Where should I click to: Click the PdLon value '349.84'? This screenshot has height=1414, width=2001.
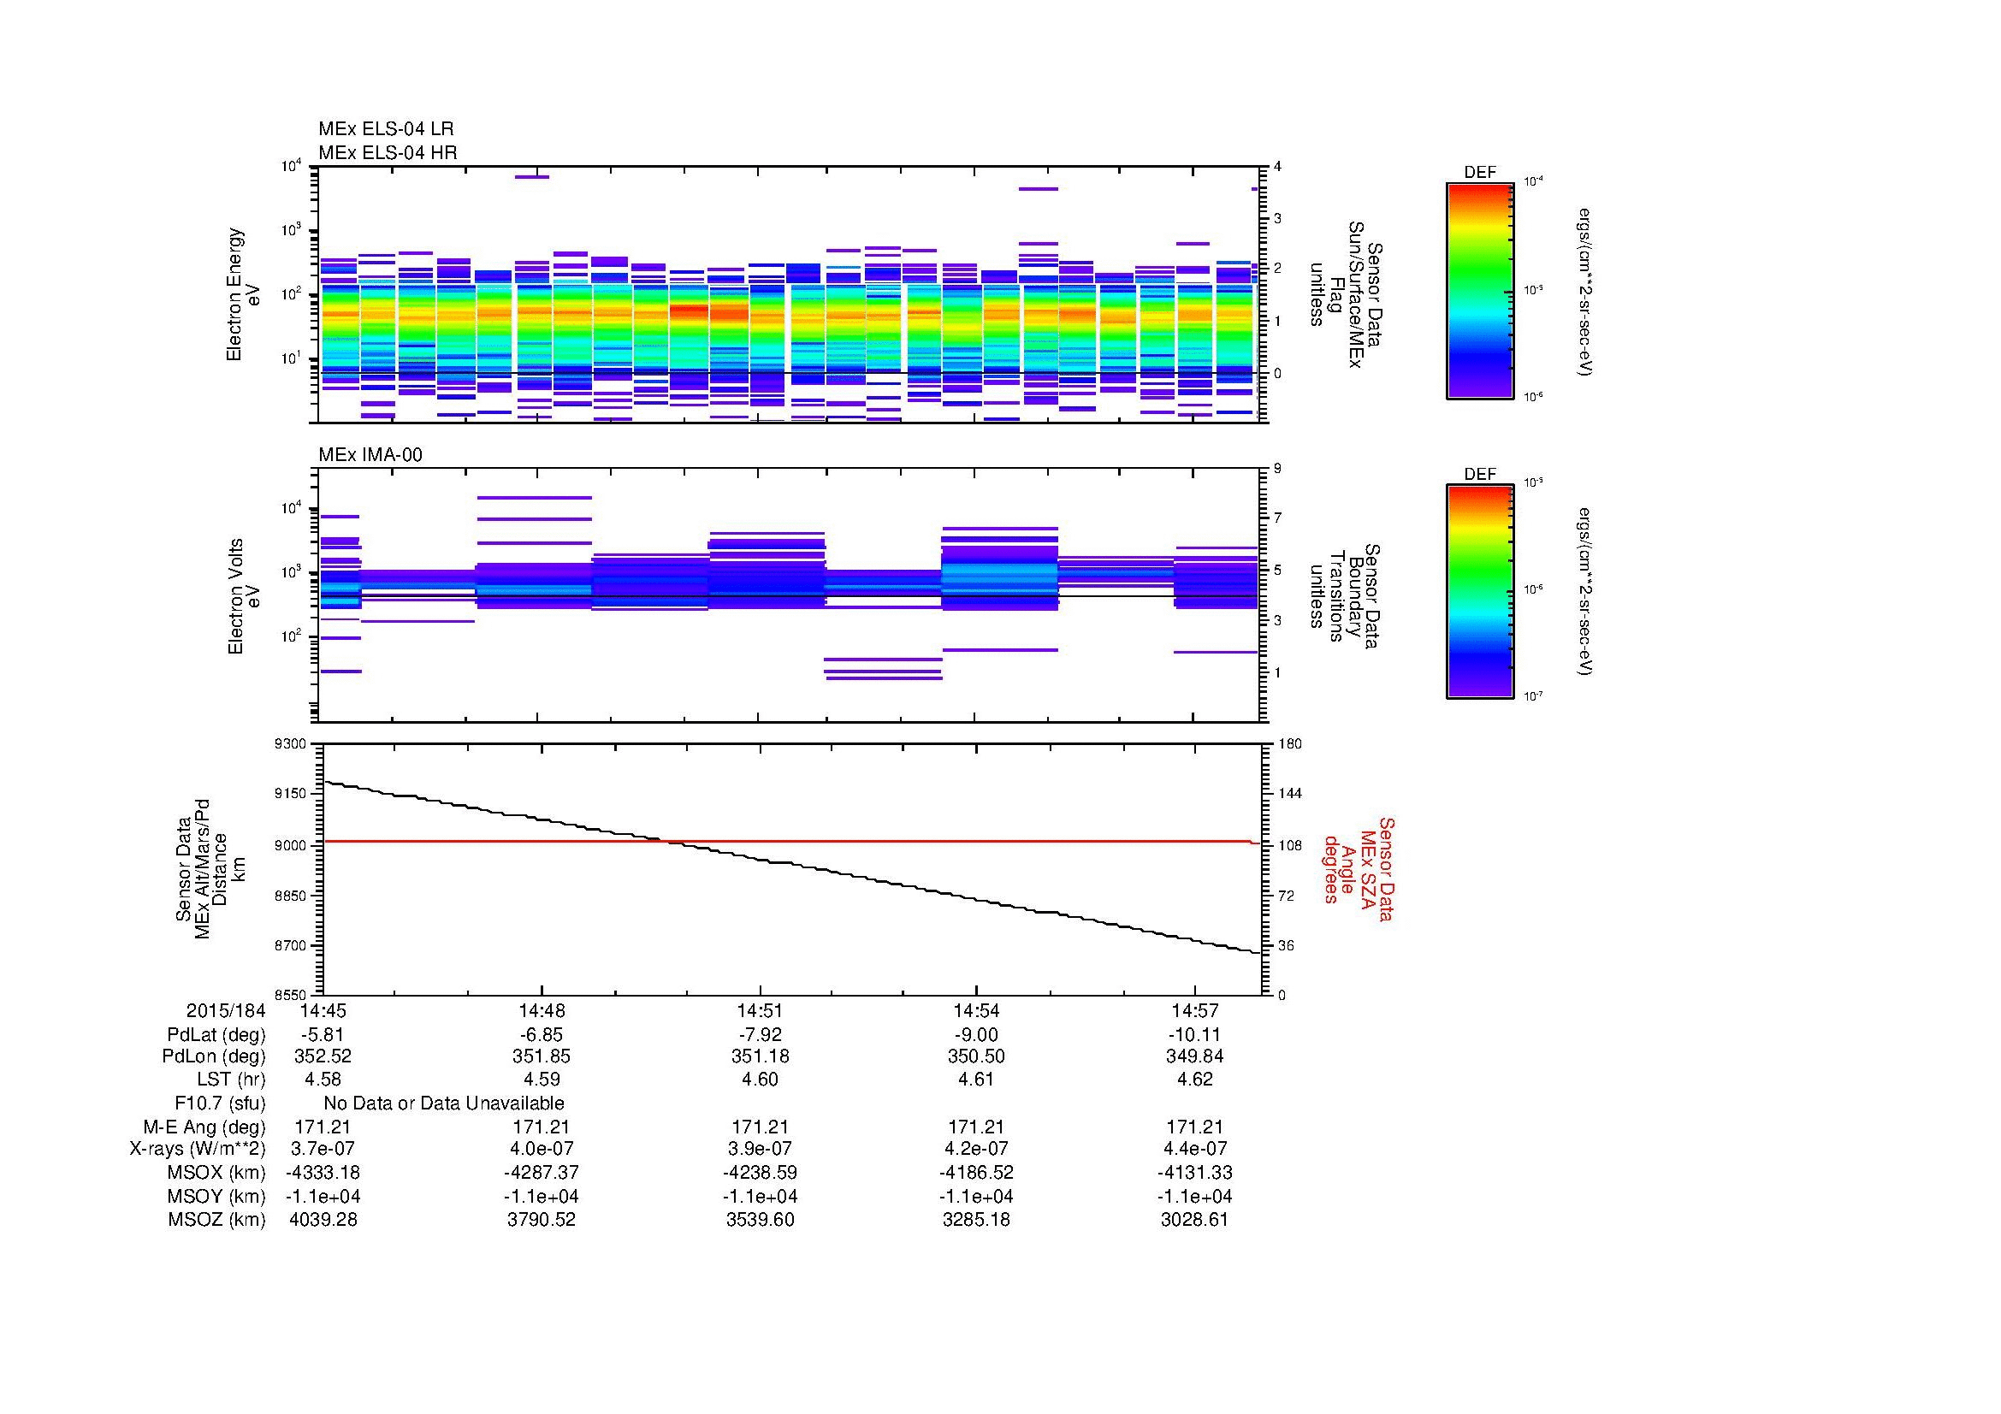[x=1194, y=1056]
